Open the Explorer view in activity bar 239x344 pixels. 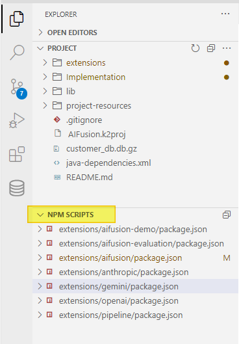click(x=17, y=19)
